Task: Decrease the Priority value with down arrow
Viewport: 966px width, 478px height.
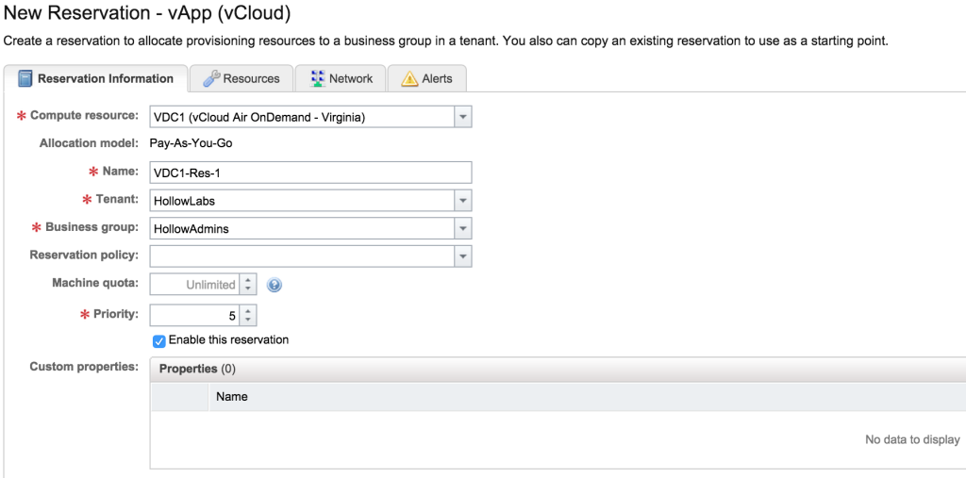Action: [x=248, y=320]
